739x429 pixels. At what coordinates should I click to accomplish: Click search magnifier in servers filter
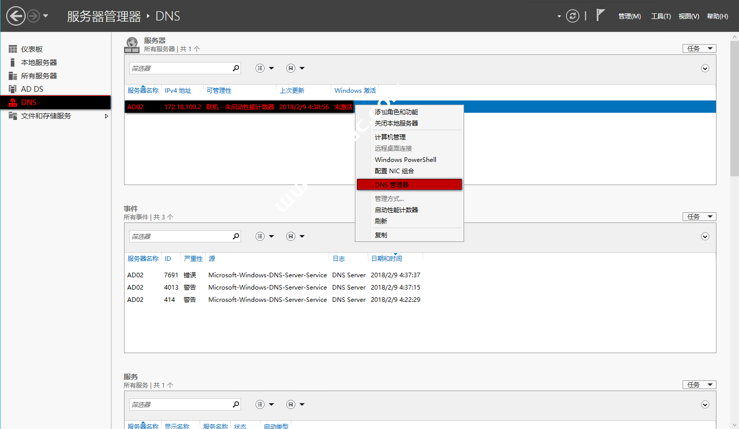(236, 68)
